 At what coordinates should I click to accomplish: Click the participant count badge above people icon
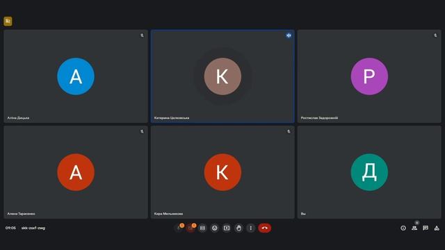[416, 223]
